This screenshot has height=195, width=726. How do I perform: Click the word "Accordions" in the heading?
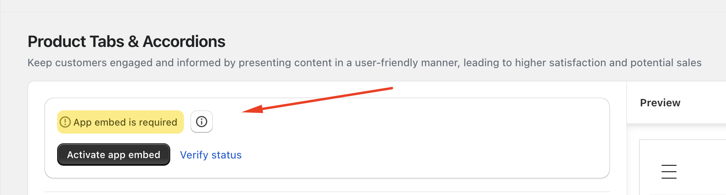click(184, 41)
